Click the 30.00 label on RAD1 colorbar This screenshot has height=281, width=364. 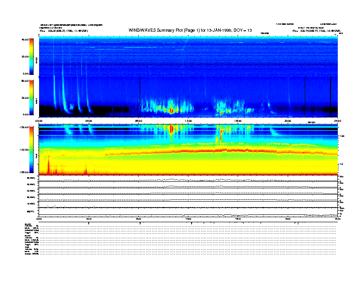click(25, 98)
